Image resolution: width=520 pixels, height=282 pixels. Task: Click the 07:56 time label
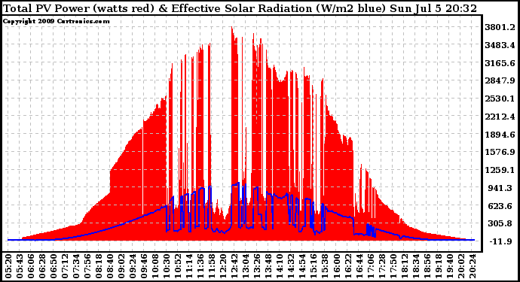coord(87,266)
